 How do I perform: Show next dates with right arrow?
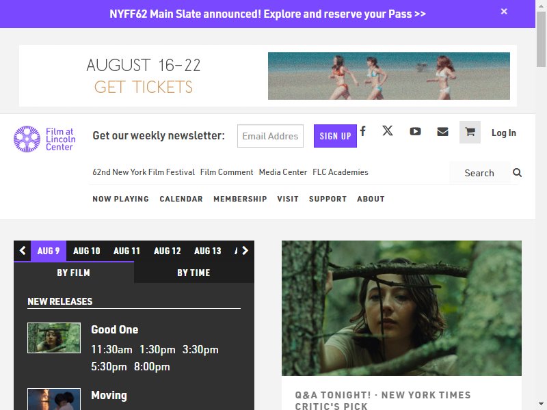click(x=245, y=251)
